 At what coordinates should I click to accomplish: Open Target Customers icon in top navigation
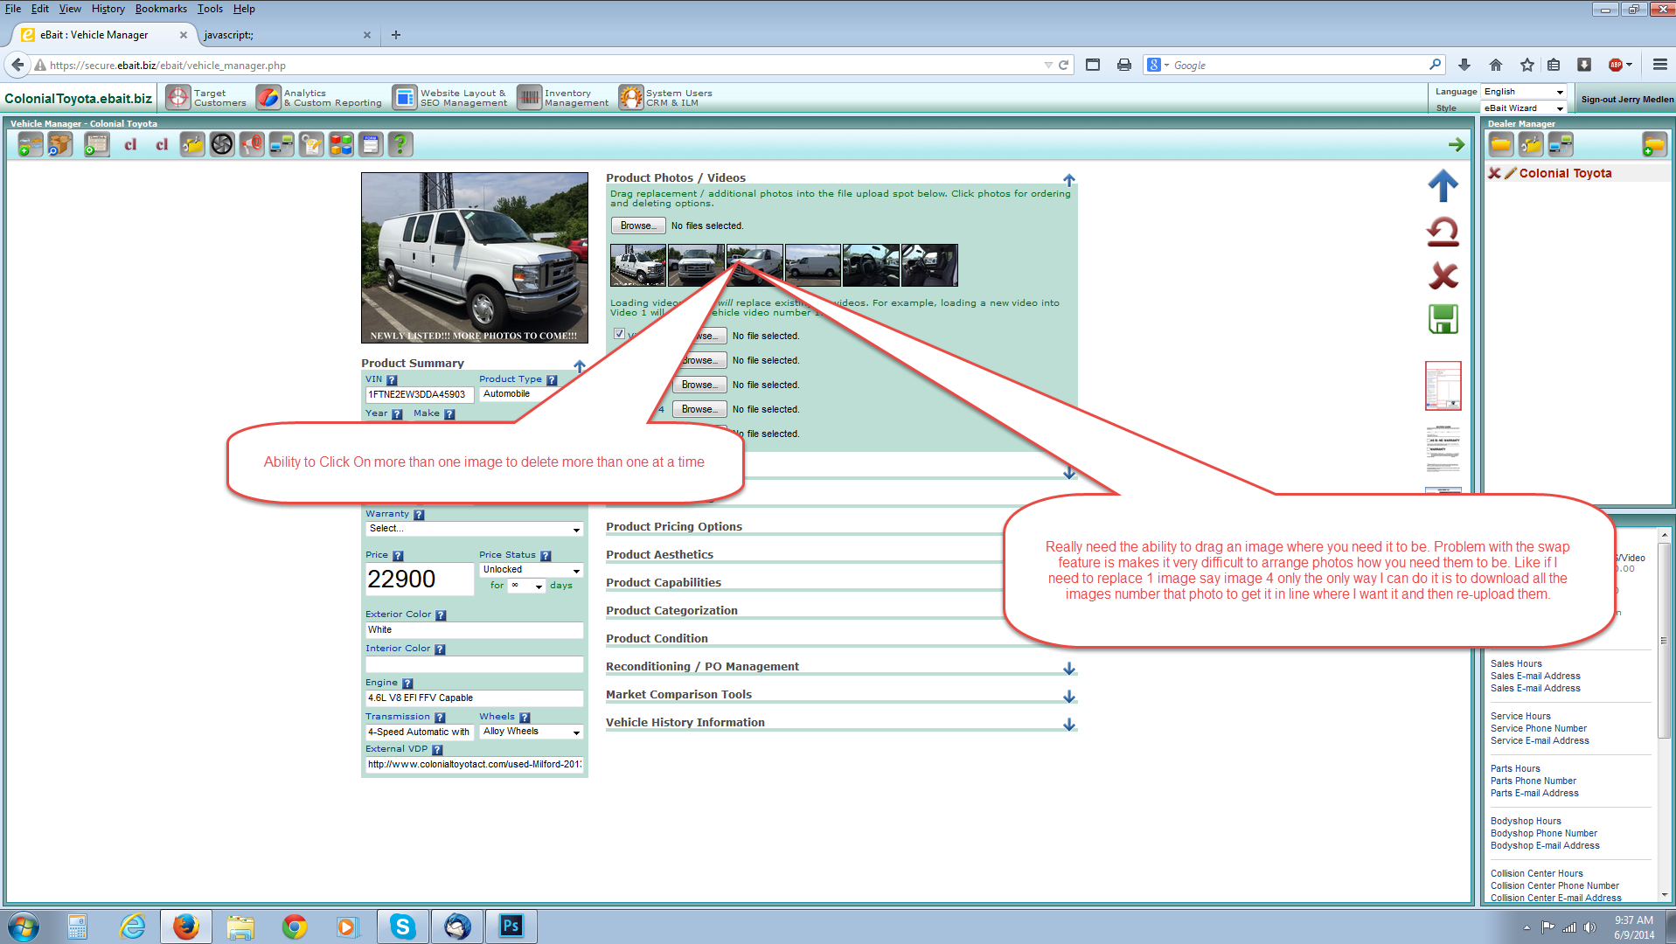[178, 98]
